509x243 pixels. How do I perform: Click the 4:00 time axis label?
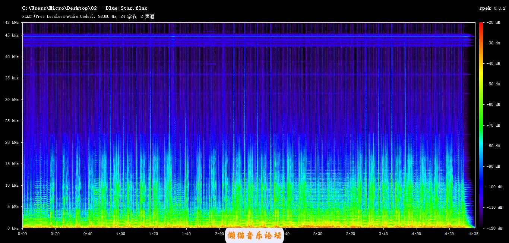416,234
